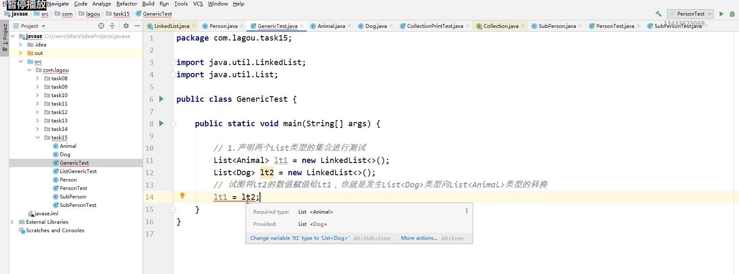Switch to LinkedList.java tab

pyautogui.click(x=171, y=26)
